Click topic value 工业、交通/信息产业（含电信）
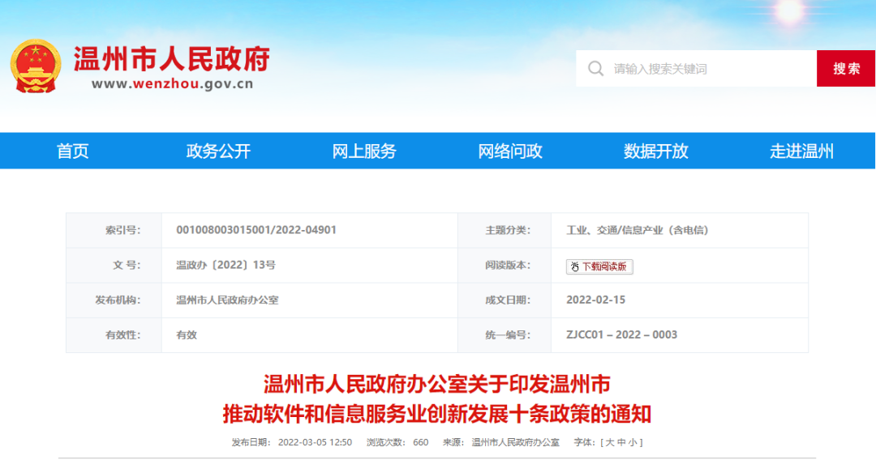876x460 pixels. tap(638, 230)
